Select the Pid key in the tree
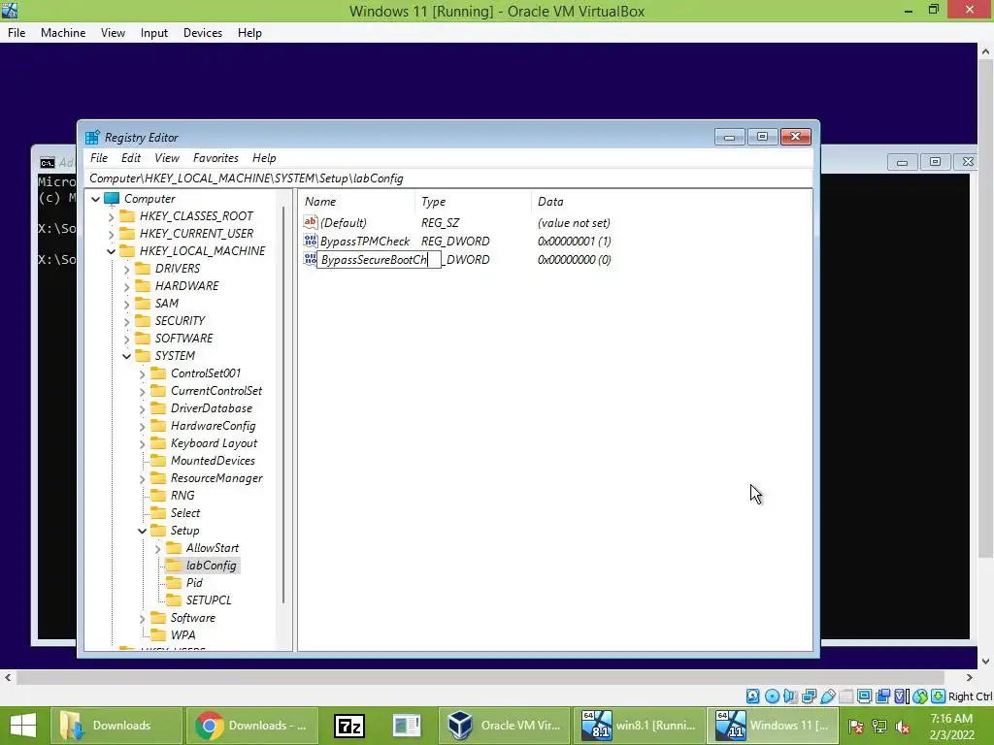This screenshot has width=994, height=745. coord(194,583)
